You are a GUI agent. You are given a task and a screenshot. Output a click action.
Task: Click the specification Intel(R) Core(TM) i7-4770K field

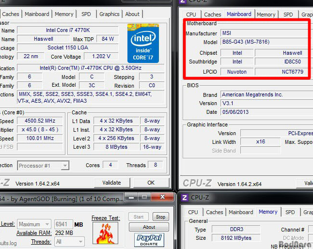click(x=91, y=68)
